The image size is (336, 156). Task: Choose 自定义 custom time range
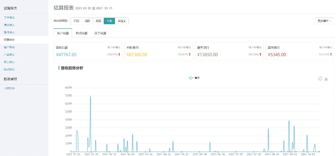(122, 21)
